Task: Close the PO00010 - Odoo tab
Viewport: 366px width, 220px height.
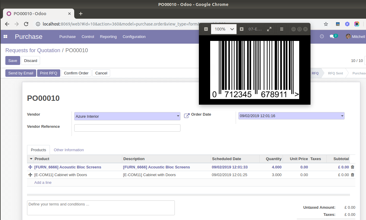Action: pyautogui.click(x=70, y=14)
